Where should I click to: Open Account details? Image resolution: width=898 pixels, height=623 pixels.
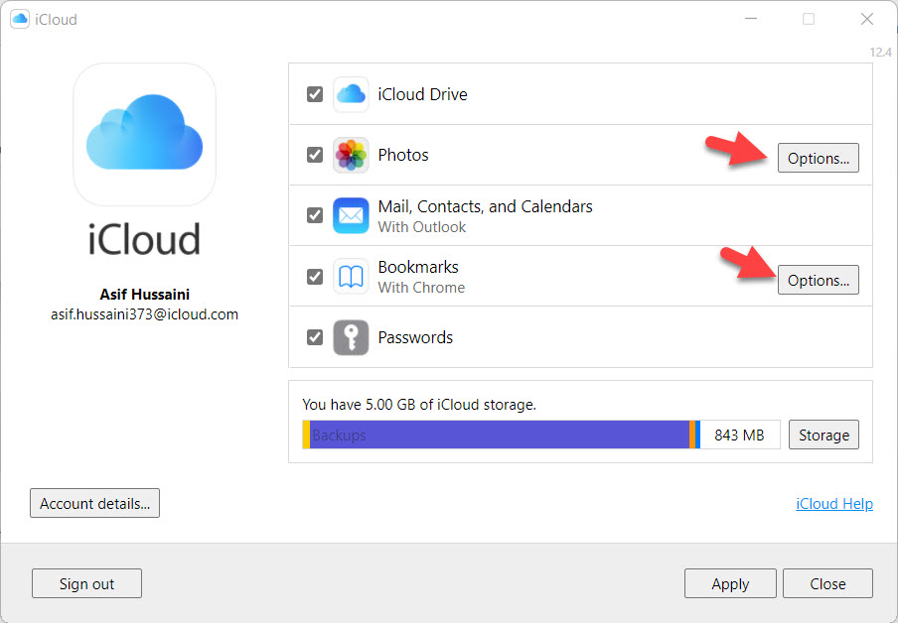(94, 503)
